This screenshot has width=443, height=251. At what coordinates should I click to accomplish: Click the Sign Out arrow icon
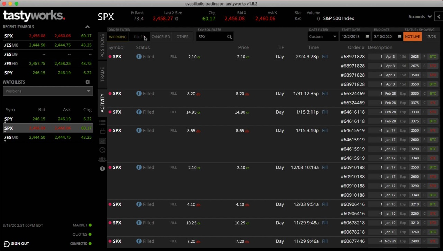click(x=6, y=244)
